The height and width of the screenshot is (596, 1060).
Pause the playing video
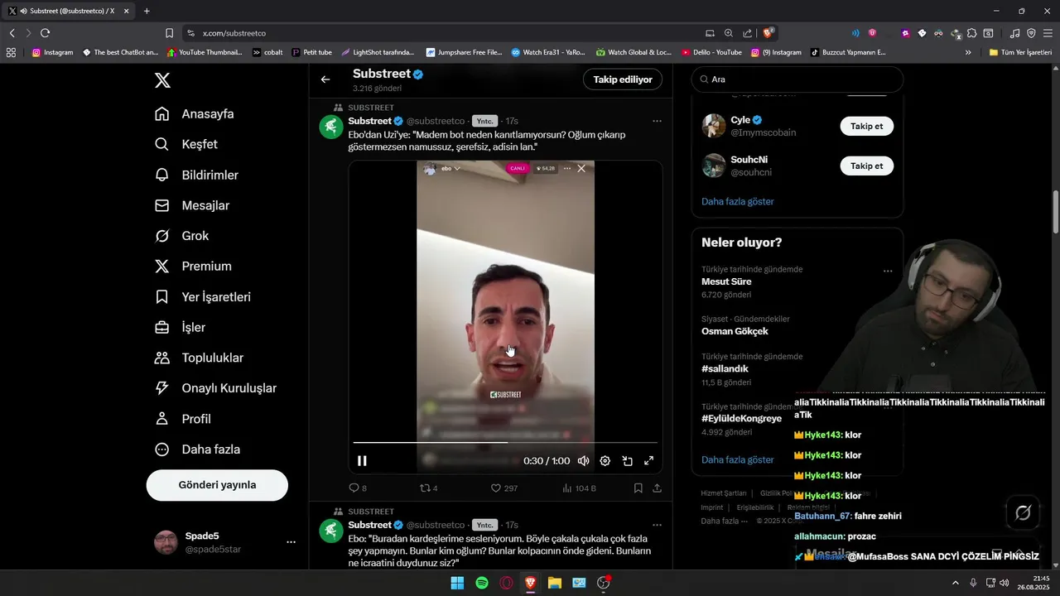pyautogui.click(x=362, y=461)
